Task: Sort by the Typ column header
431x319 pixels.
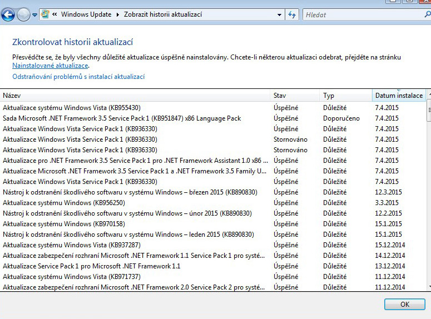Action: click(x=346, y=96)
